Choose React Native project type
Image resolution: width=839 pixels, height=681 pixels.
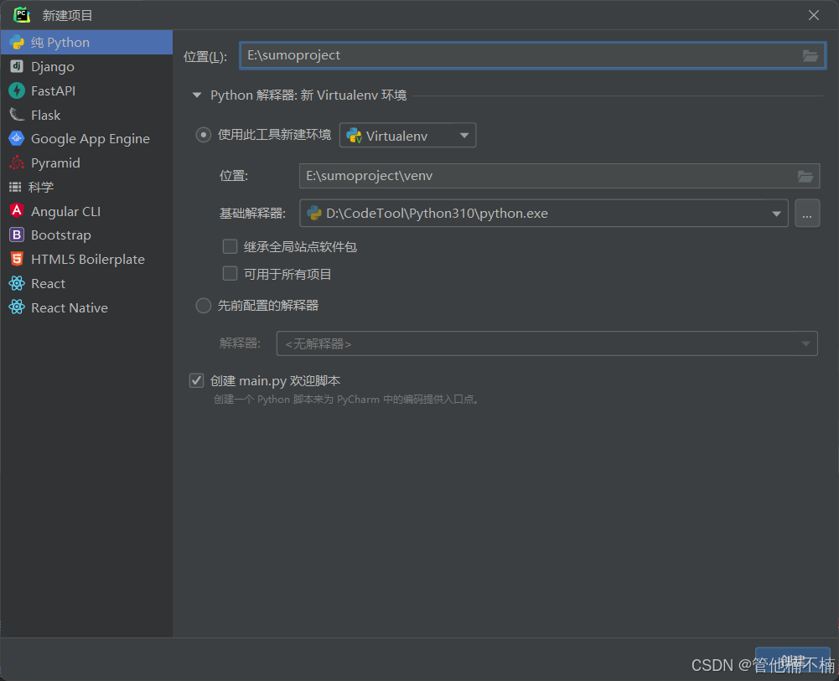[x=86, y=307]
